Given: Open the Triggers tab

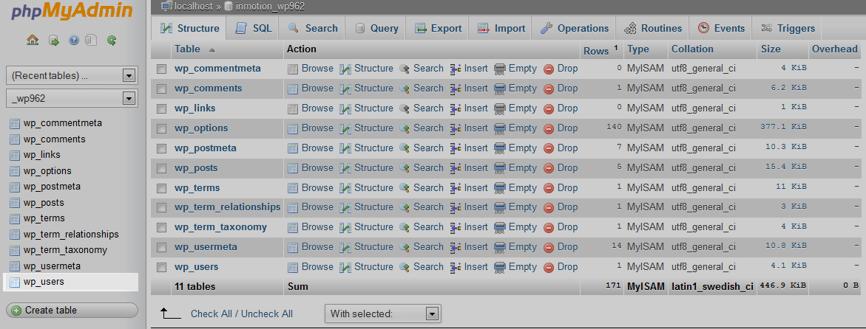Looking at the screenshot, I should click(x=788, y=28).
